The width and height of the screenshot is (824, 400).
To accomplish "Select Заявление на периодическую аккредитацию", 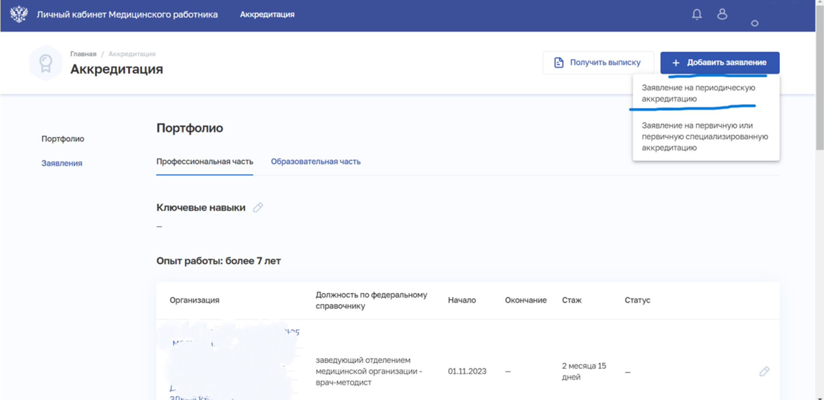I will point(698,93).
